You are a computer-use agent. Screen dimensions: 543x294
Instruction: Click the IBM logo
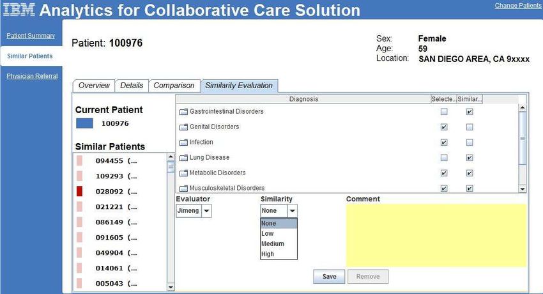point(19,10)
